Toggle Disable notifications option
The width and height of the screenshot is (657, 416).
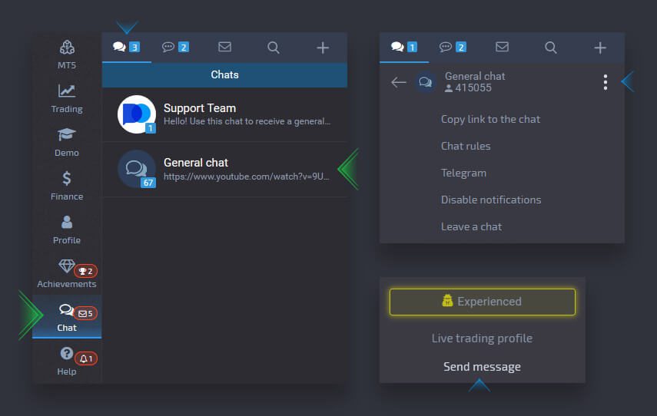pyautogui.click(x=491, y=200)
